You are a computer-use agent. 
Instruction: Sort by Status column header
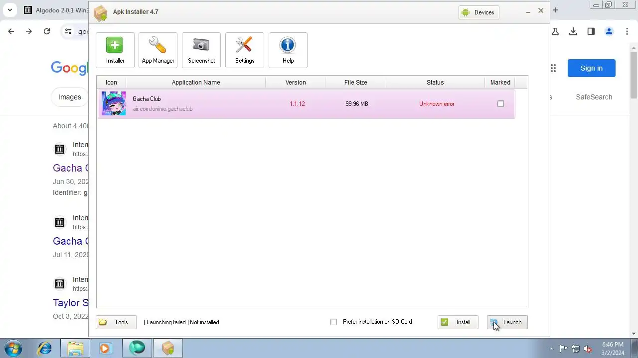[x=435, y=83]
